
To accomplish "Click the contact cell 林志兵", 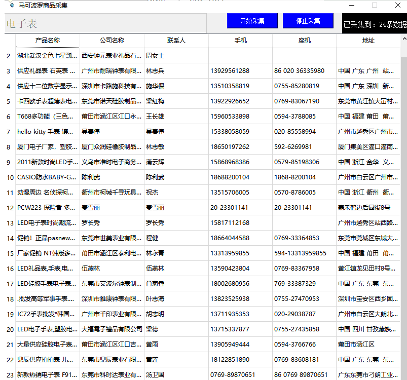I will [x=175, y=71].
